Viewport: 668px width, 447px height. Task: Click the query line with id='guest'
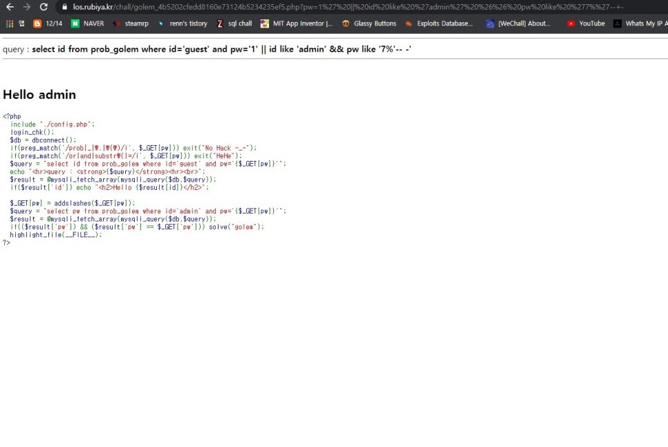[148, 164]
